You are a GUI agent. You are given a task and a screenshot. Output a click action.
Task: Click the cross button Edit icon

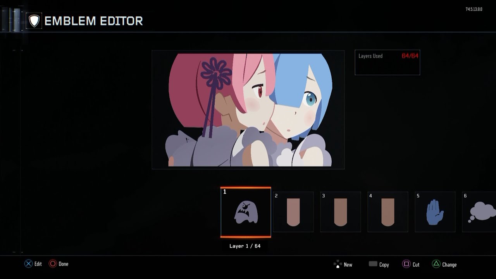click(x=28, y=264)
